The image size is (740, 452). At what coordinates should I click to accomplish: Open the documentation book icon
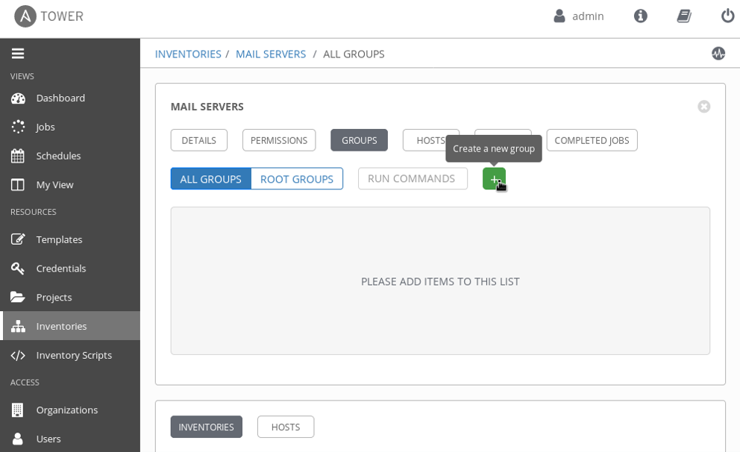click(684, 16)
